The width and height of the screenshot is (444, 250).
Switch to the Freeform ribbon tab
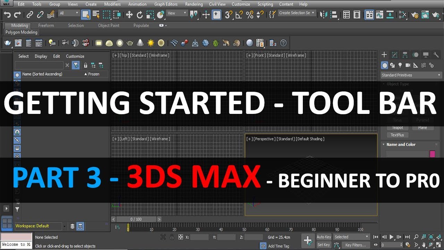click(46, 25)
